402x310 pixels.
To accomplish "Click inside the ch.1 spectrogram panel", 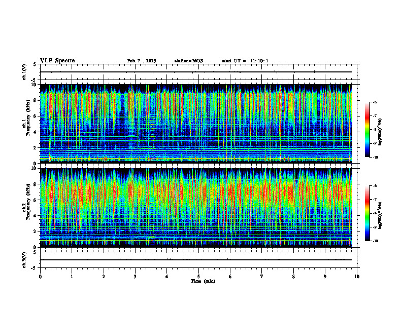I will [195, 124].
